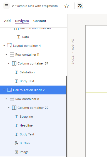Click the Column container 37 columns icon
The width and height of the screenshot is (107, 157).
tap(14, 63)
